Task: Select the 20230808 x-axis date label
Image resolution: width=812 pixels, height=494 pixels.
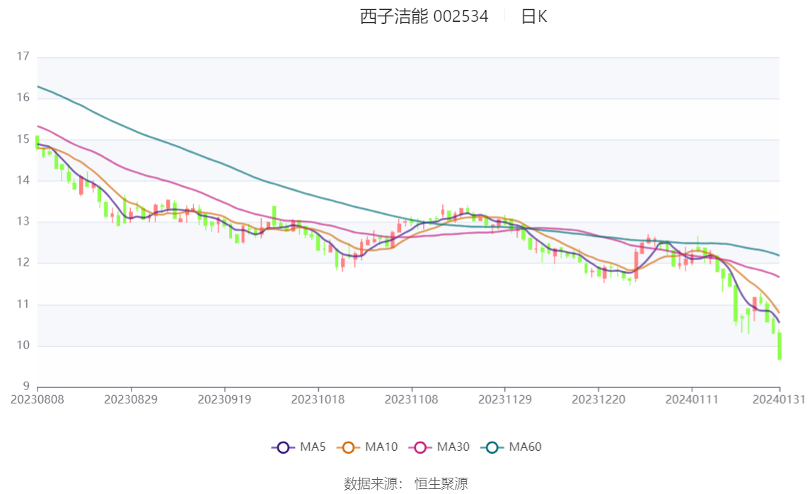Action: (x=37, y=399)
